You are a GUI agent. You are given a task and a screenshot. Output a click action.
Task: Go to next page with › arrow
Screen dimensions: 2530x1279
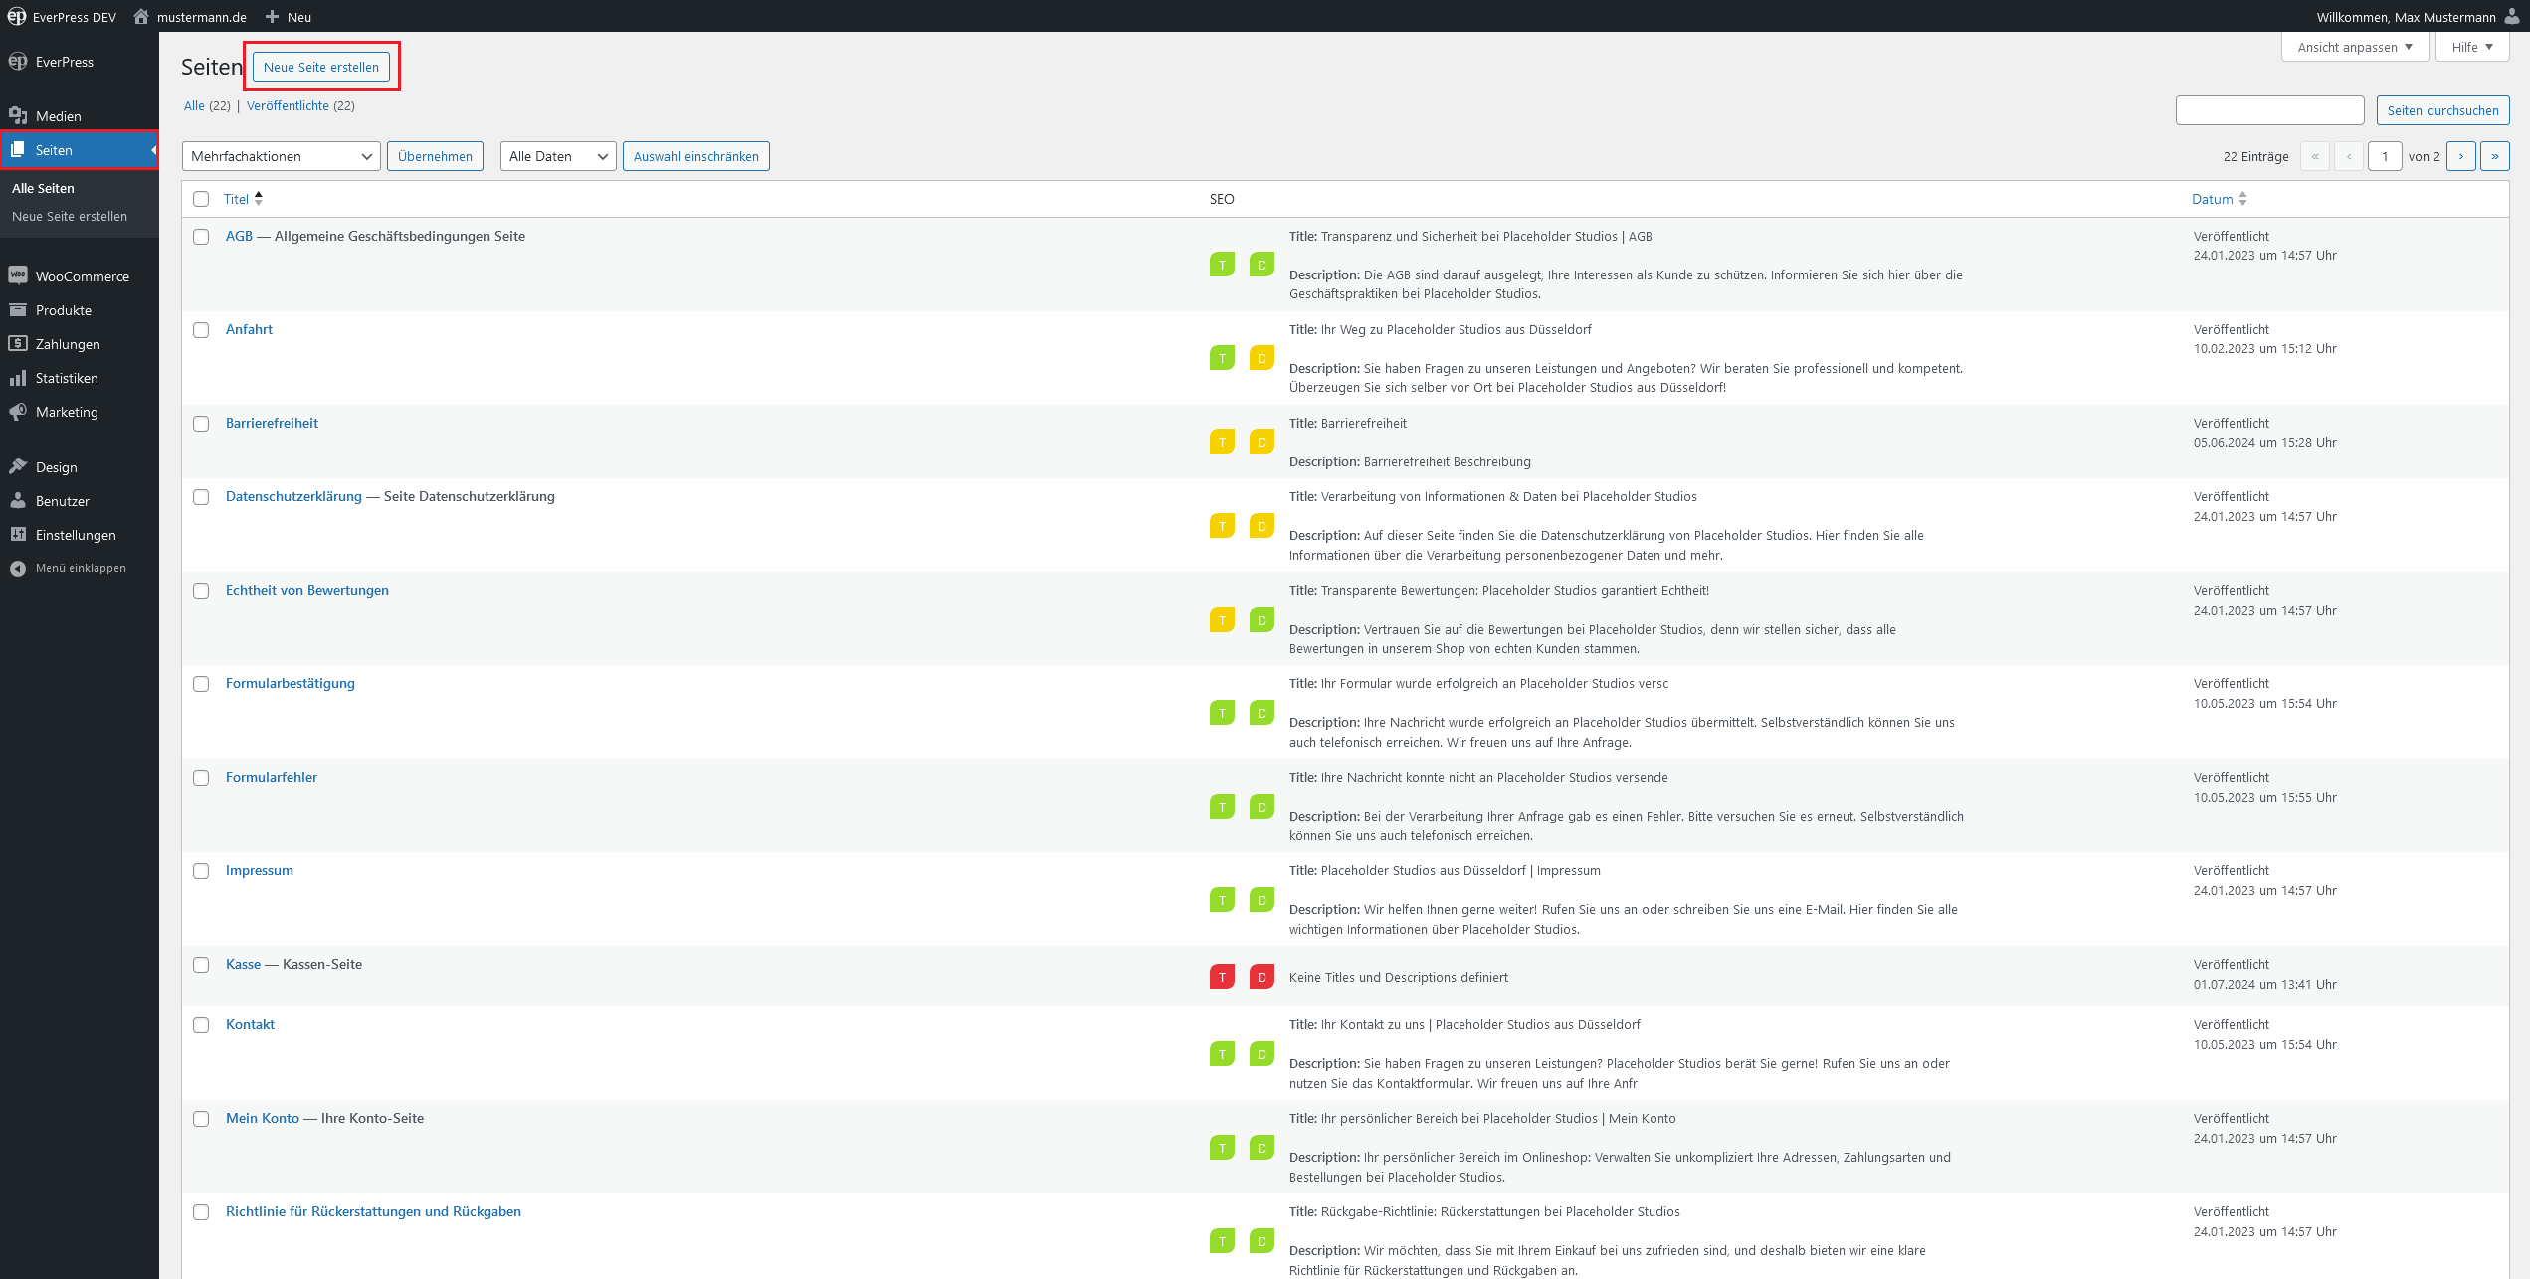point(2460,156)
